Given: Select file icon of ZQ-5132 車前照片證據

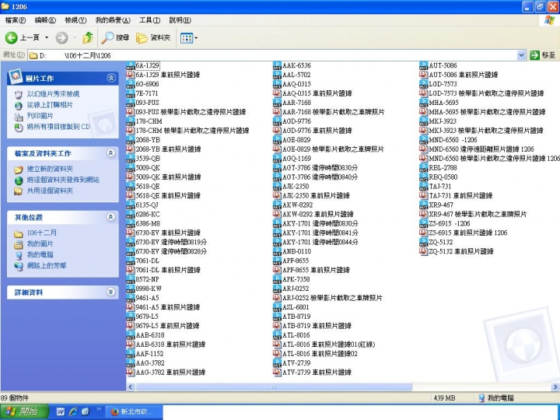Looking at the screenshot, I should 424,251.
